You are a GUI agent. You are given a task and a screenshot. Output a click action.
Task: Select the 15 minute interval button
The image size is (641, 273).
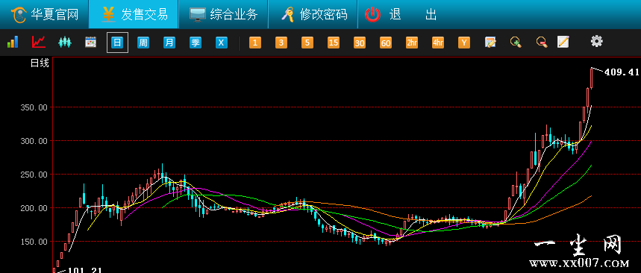[x=334, y=43]
